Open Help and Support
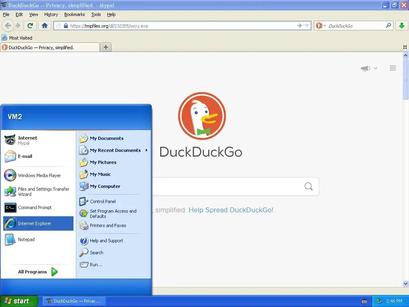 (x=114, y=241)
